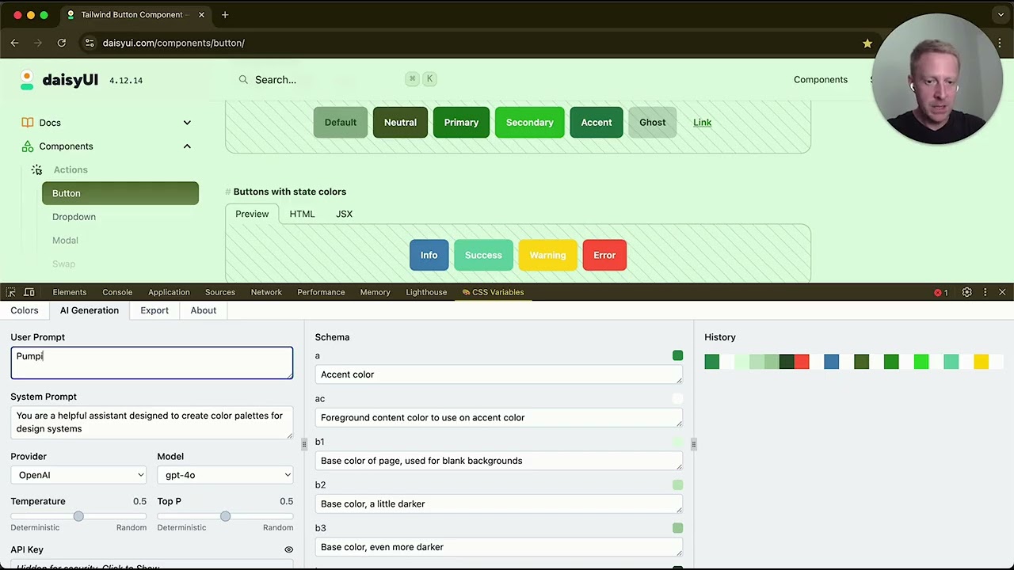Click the accent color swatch beside a
Image resolution: width=1014 pixels, height=570 pixels.
pos(677,356)
